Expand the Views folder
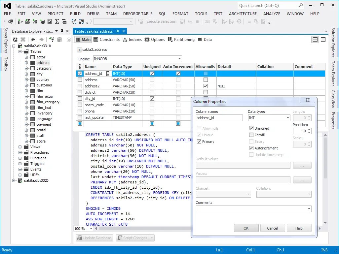The width and height of the screenshot is (339, 254). (x=20, y=147)
